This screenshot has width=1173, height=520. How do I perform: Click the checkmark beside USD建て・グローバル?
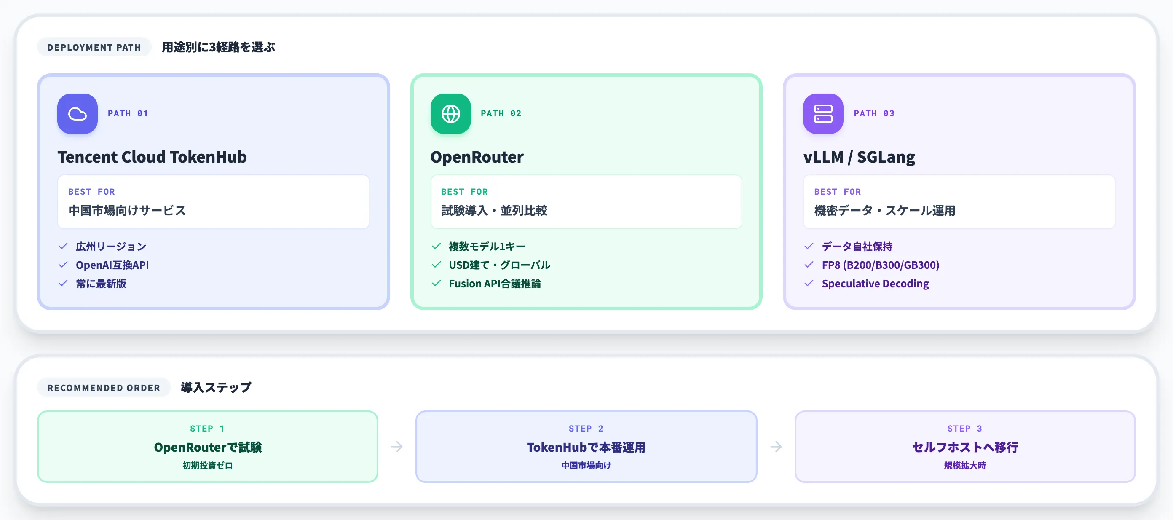coord(436,265)
